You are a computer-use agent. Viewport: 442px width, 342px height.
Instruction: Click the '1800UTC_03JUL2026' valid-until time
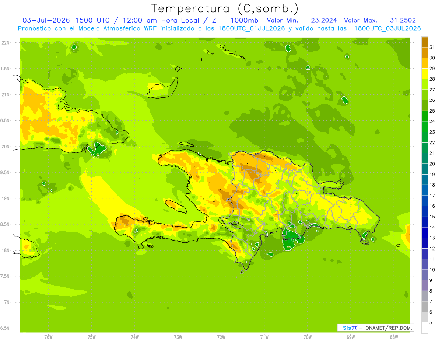tap(387, 28)
